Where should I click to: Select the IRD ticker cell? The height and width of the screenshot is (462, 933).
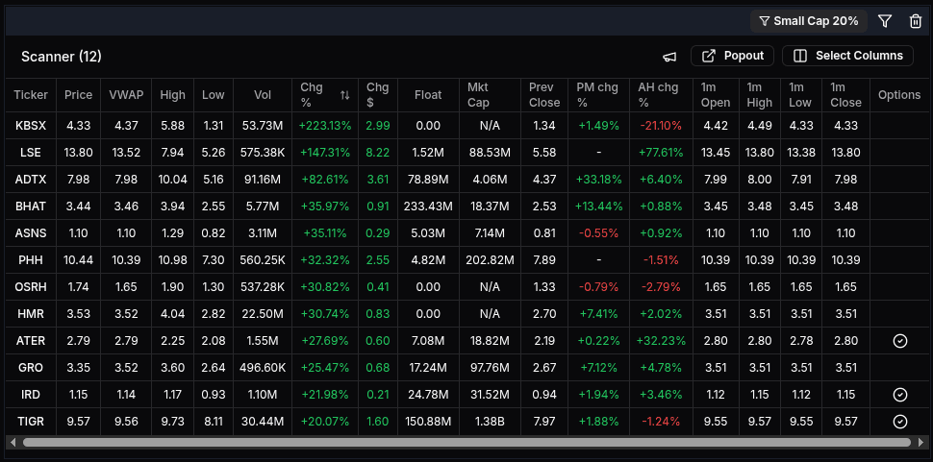tap(31, 395)
